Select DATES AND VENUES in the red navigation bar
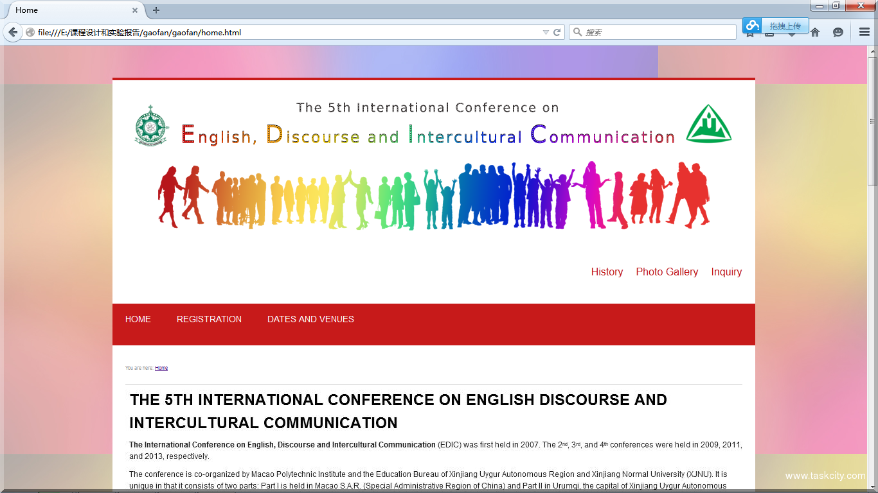Screen dimensions: 878x493 (310, 319)
